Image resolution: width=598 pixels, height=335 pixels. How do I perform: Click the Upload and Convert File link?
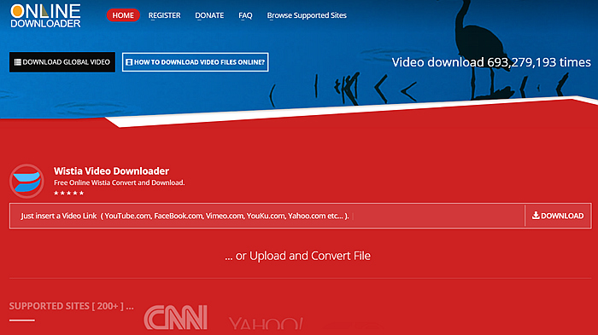coord(297,256)
